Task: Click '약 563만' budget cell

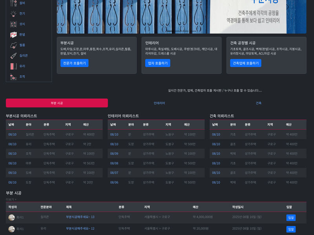Action: (89, 163)
